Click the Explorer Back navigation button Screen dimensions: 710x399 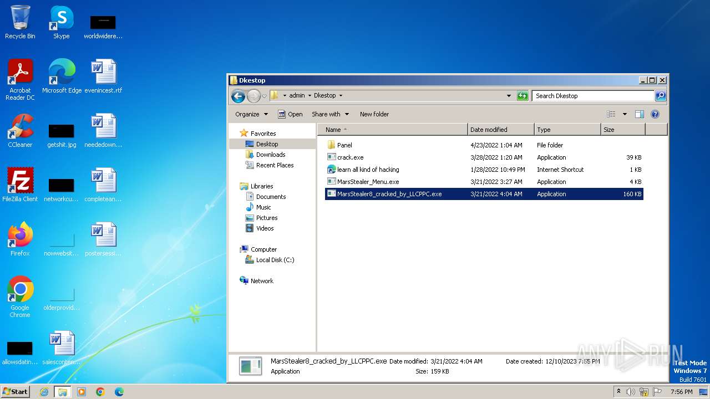tap(238, 96)
